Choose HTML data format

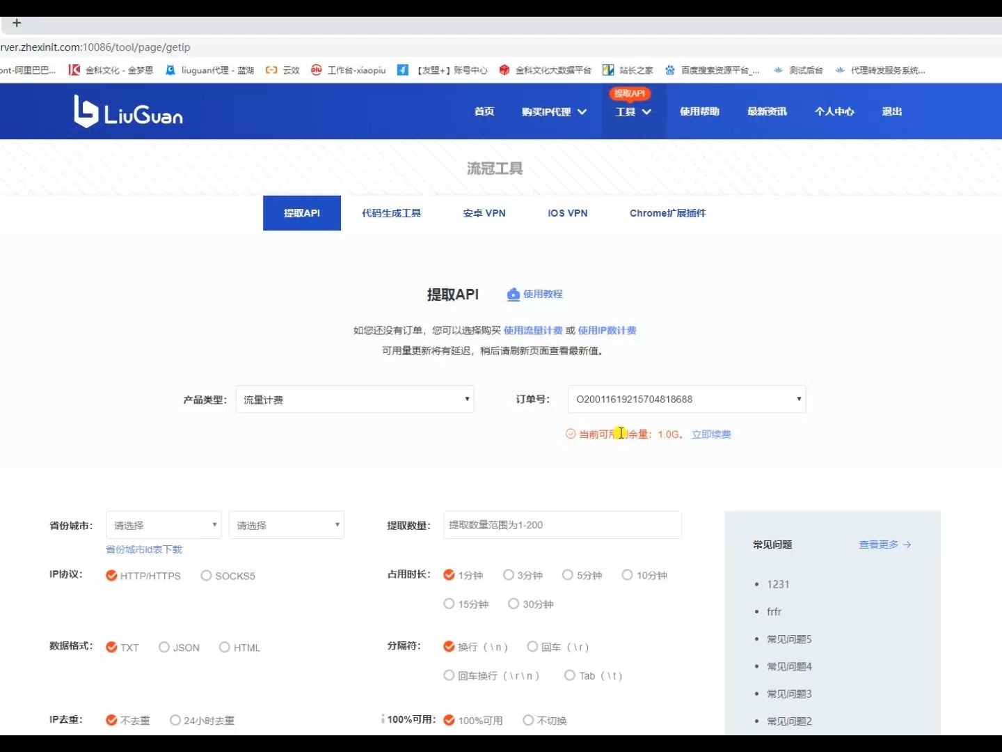point(239,648)
